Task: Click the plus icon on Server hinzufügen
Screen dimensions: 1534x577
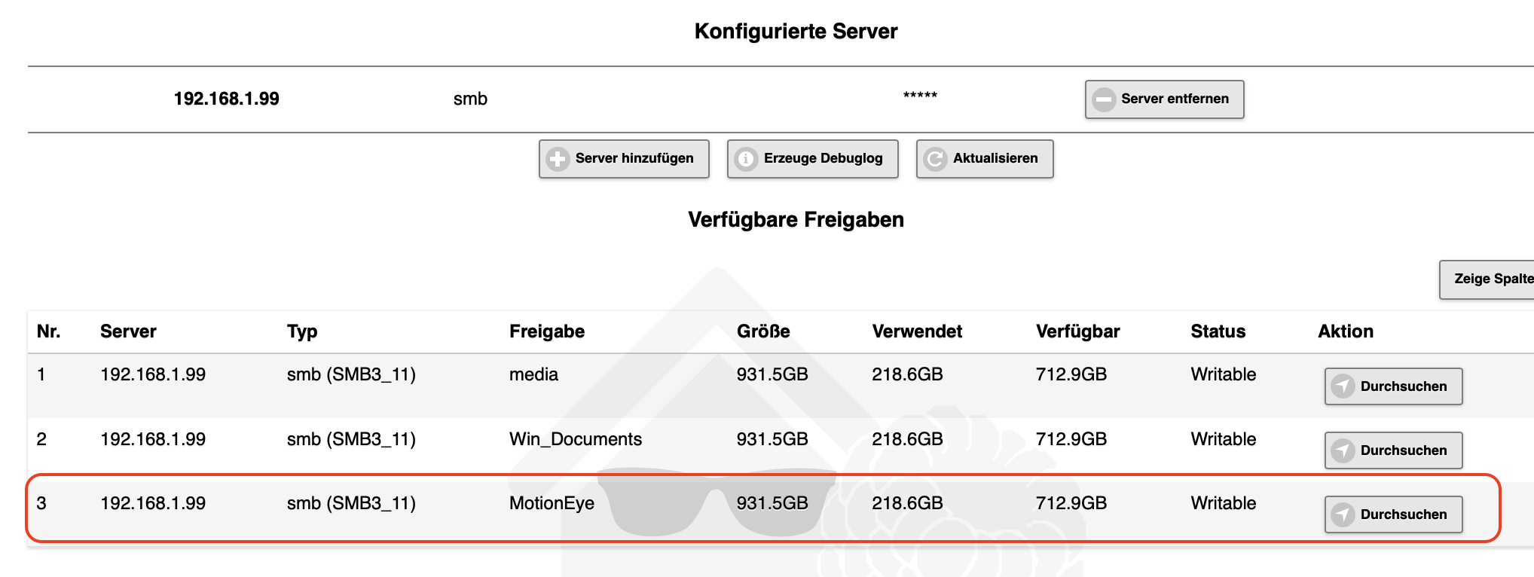Action: coord(558,159)
